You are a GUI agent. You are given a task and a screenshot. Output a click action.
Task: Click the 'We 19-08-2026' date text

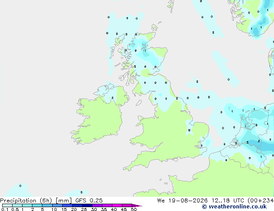182,201
